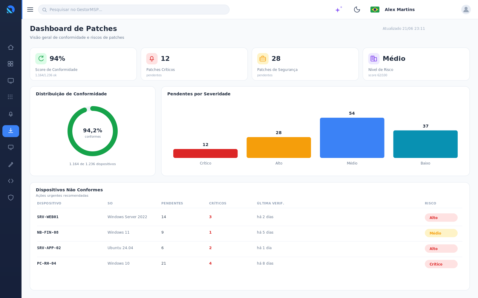Select the dotted grid apps sidebar icon
Viewport: 478px width, 298px height.
(11, 97)
